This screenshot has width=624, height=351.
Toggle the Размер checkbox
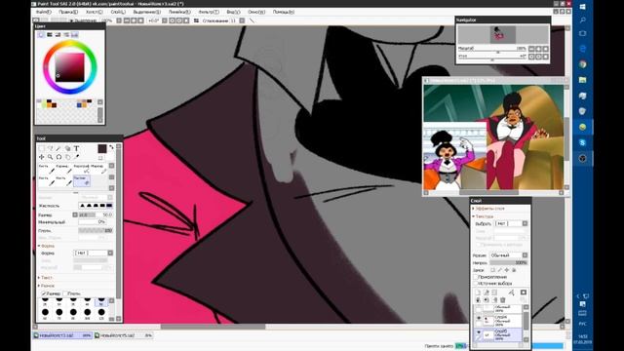click(x=43, y=293)
